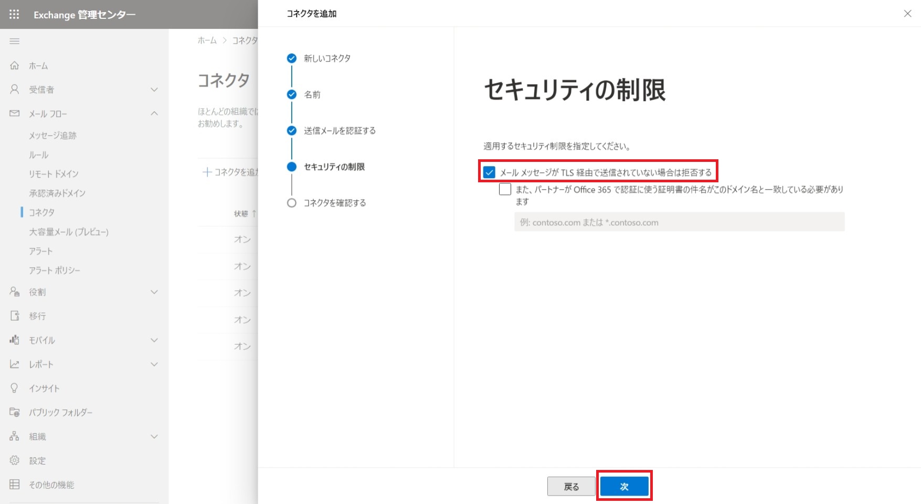Expand the 役割 section chevron

[x=154, y=292]
